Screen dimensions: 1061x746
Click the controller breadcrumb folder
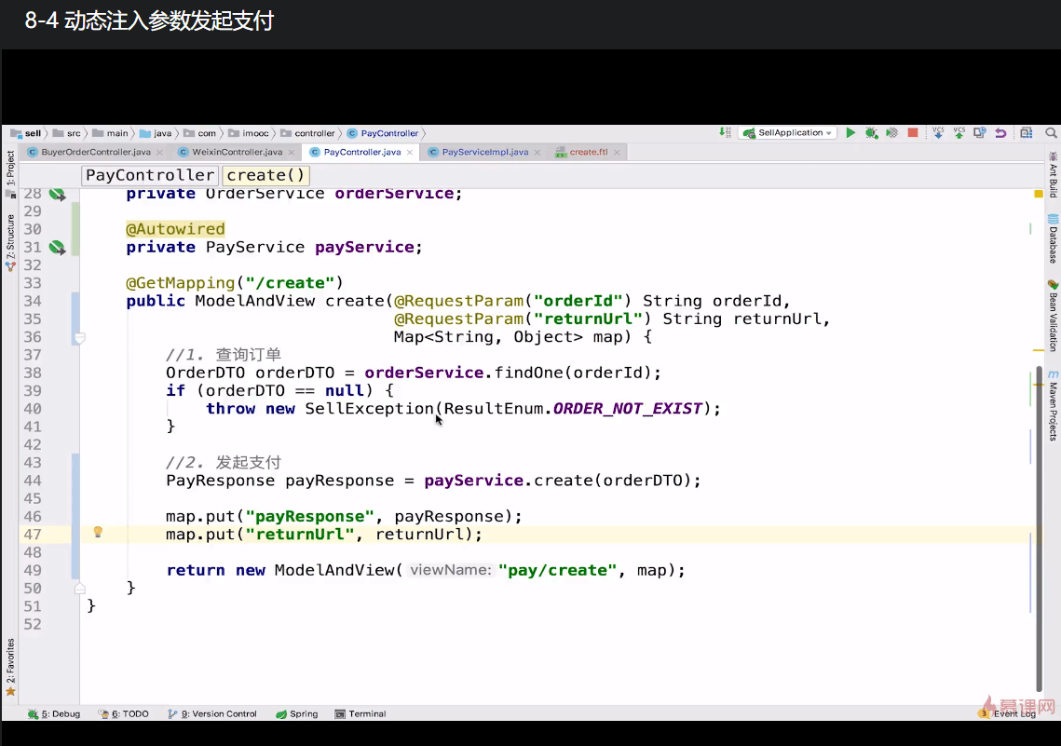tap(308, 133)
